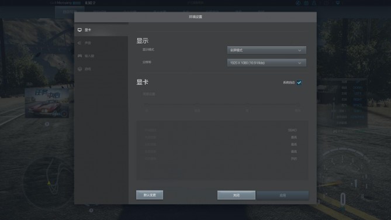Click the graphics quality preset slider
This screenshot has width=391, height=220.
click(222, 104)
